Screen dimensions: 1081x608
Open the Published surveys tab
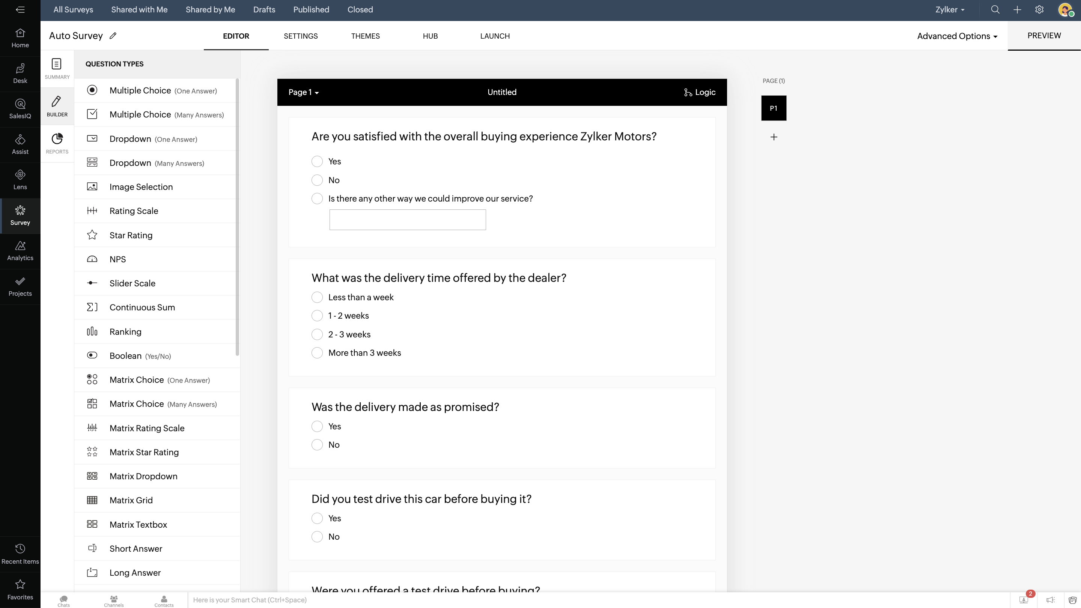(x=311, y=10)
